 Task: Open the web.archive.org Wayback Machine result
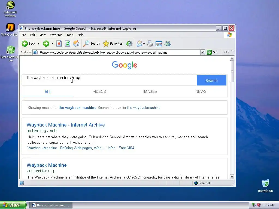pos(47,165)
